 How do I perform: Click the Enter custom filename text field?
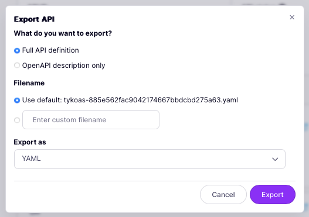[91, 119]
